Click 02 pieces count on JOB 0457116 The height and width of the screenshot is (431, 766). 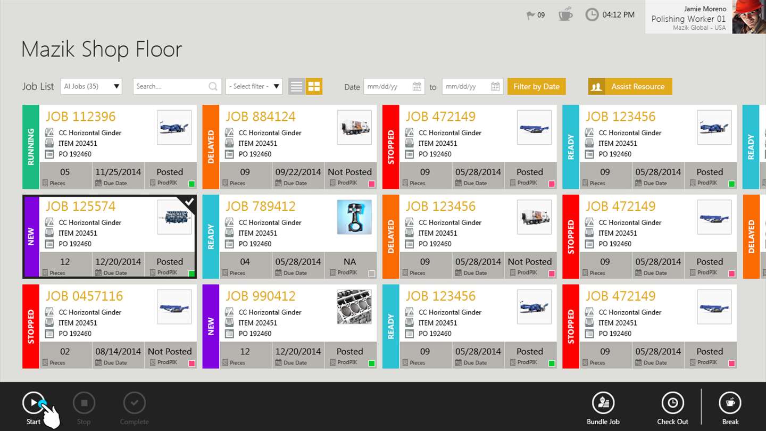point(65,351)
